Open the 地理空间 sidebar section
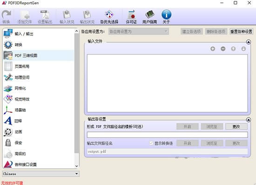Viewport: 256px width, 185px height. tap(39, 77)
